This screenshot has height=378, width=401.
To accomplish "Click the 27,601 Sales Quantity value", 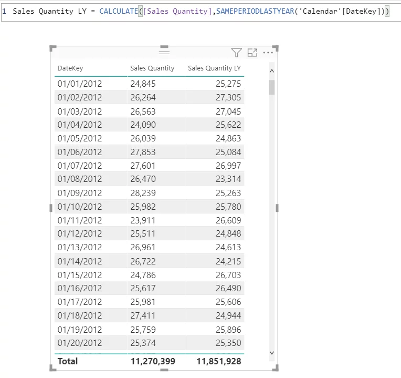I will (x=143, y=166).
